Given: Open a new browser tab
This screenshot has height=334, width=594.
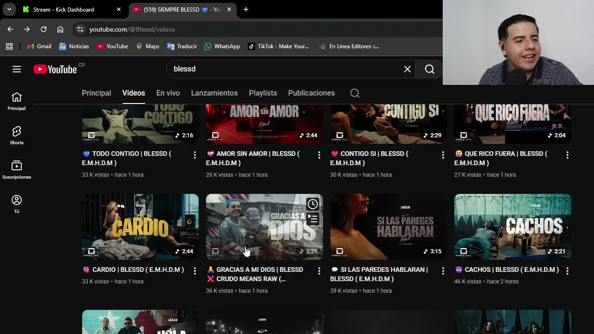Looking at the screenshot, I should click(246, 9).
